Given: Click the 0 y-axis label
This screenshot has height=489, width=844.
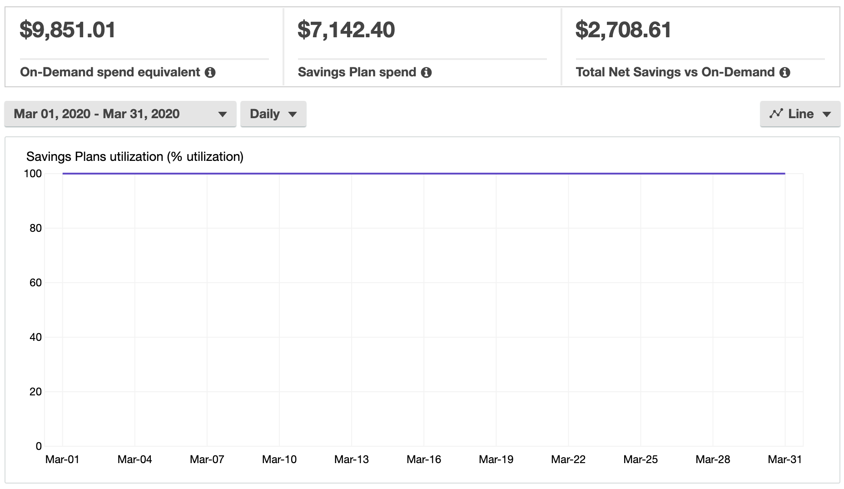Looking at the screenshot, I should [39, 446].
